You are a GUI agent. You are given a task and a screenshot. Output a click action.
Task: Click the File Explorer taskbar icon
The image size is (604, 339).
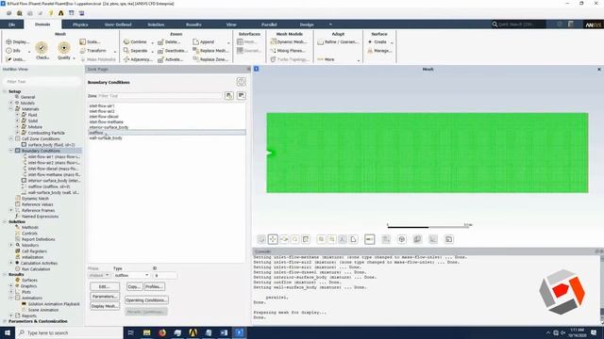tap(147, 332)
